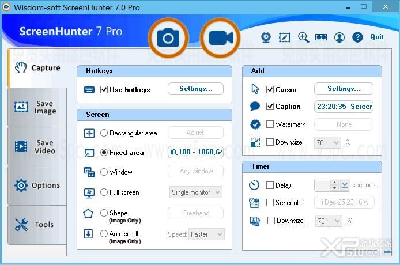The width and height of the screenshot is (400, 265).
Task: Enable Downsize in the Timer panel
Action: 271,221
